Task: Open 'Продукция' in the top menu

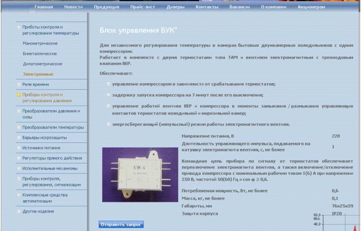Action: [x=105, y=7]
